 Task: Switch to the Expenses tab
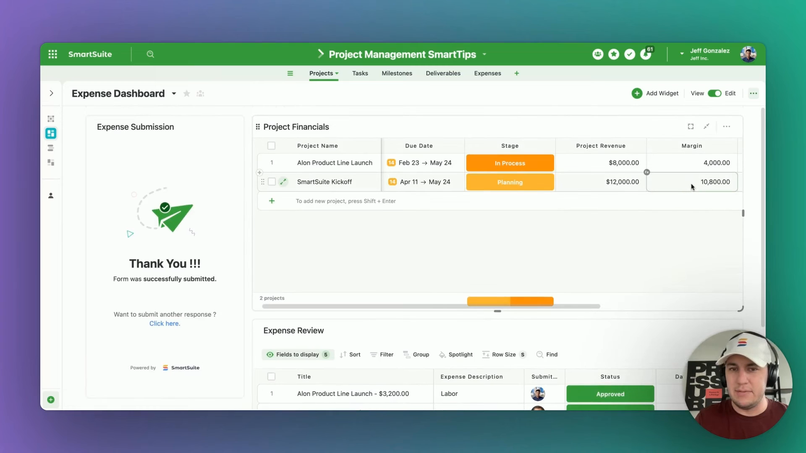[x=488, y=73]
